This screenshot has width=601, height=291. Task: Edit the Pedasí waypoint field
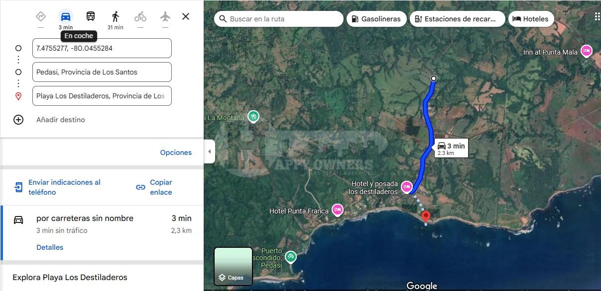(x=102, y=72)
